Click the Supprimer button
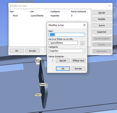 tap(102, 32)
